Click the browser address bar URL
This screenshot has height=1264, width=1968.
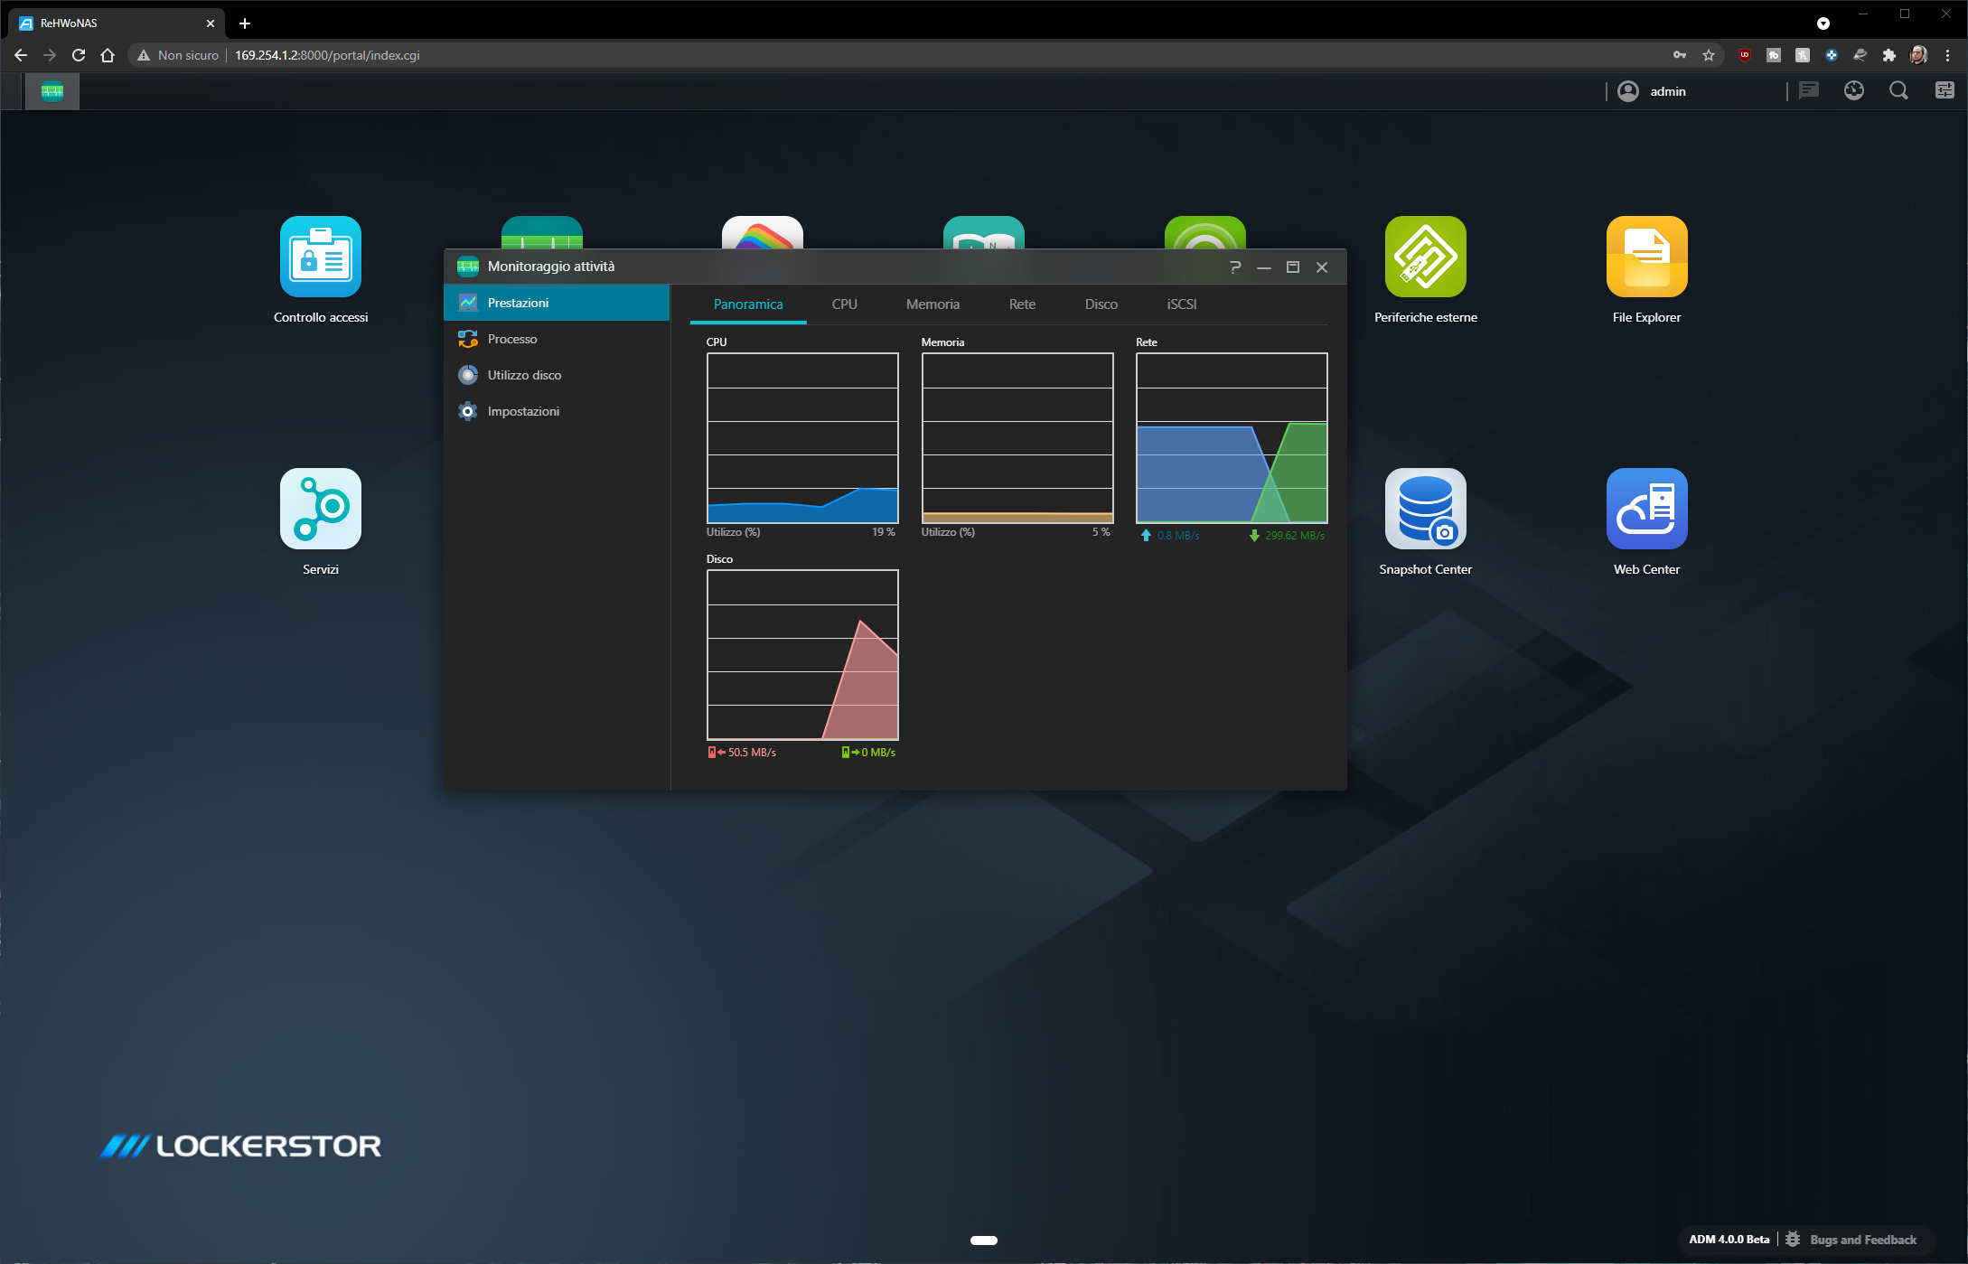[x=327, y=55]
